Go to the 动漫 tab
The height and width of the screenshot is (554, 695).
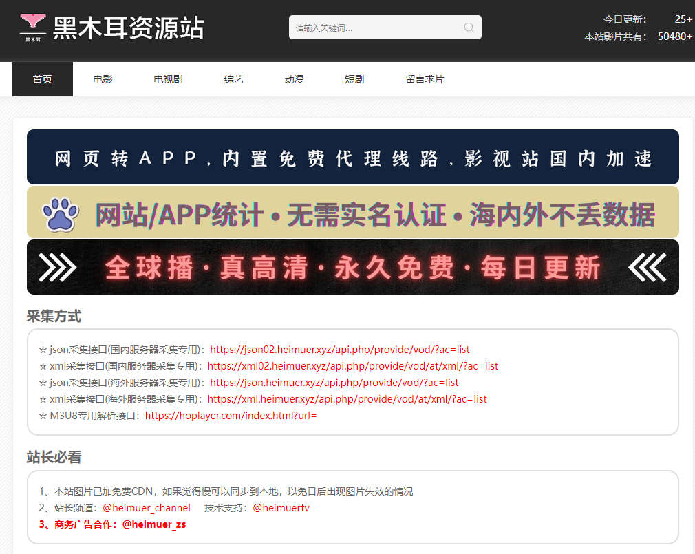[x=295, y=79]
